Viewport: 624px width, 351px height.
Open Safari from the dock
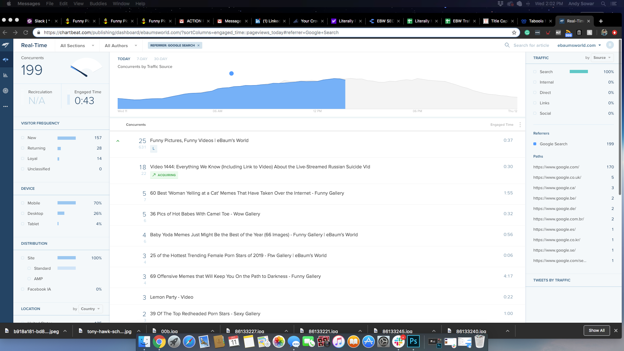(189, 342)
